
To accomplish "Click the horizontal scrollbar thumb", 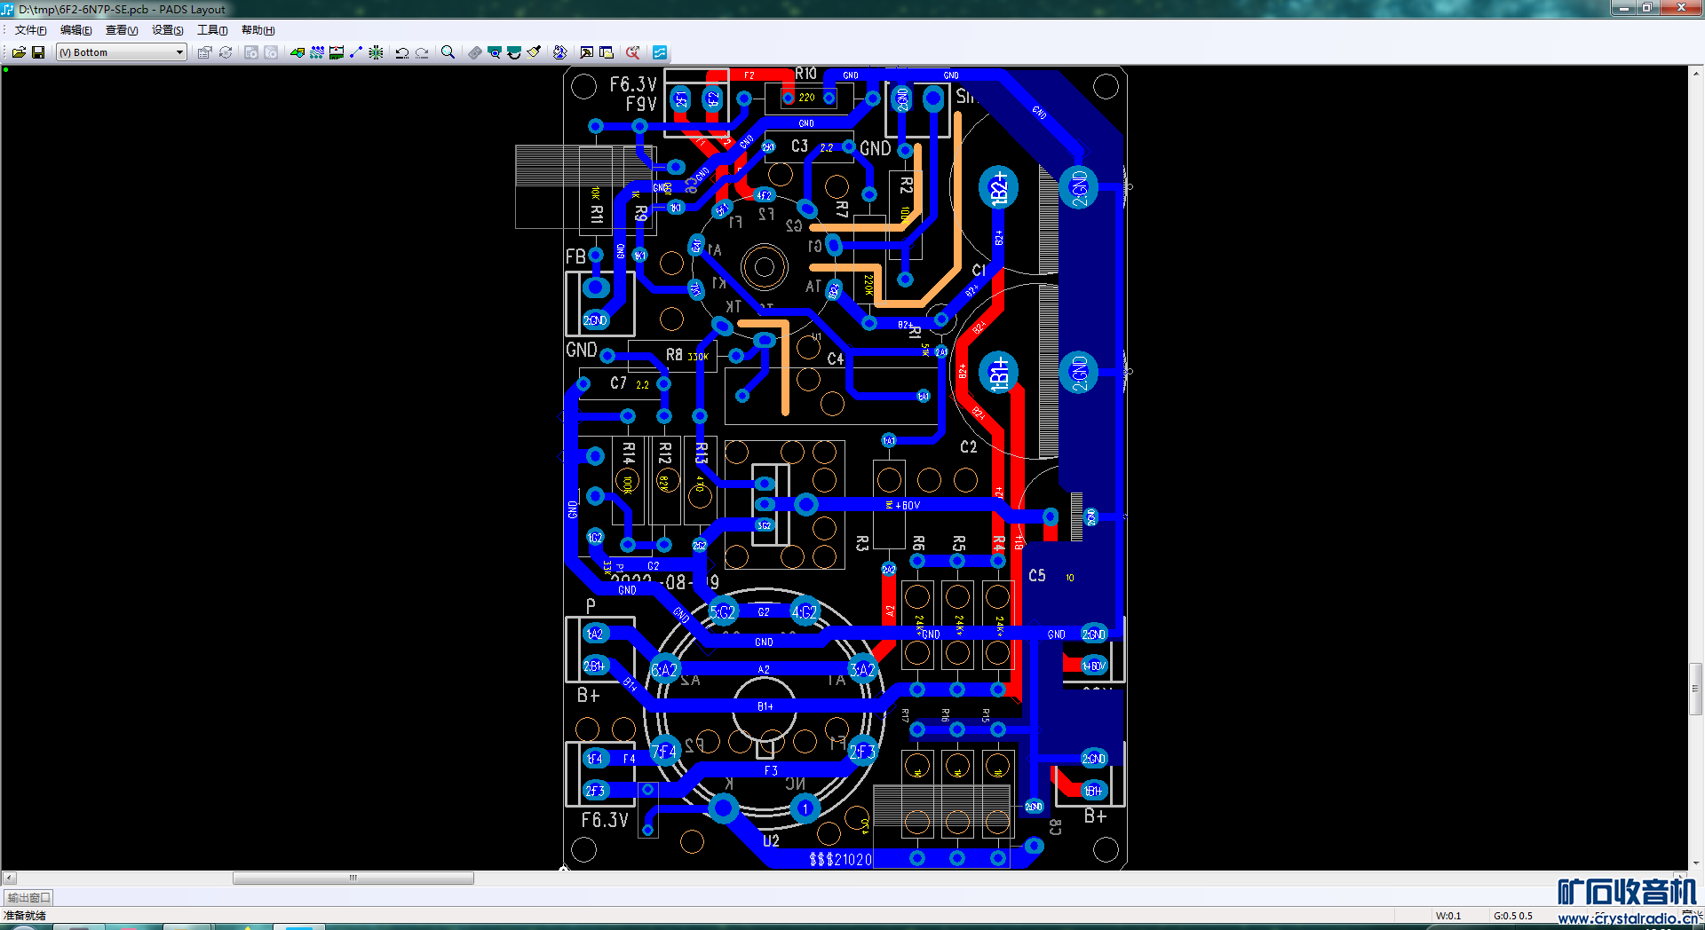I will click(353, 879).
